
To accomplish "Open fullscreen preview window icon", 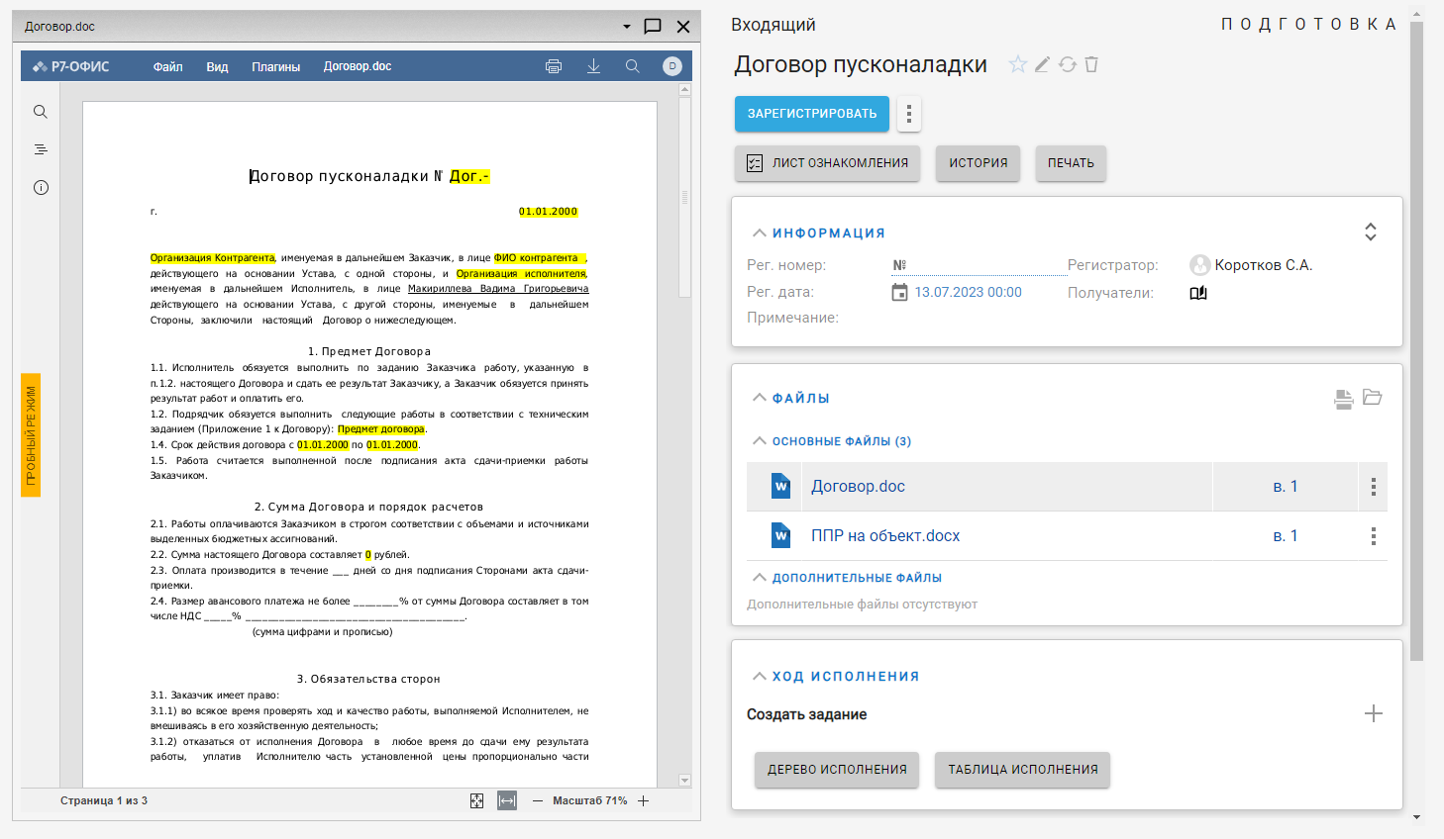I will tap(653, 27).
